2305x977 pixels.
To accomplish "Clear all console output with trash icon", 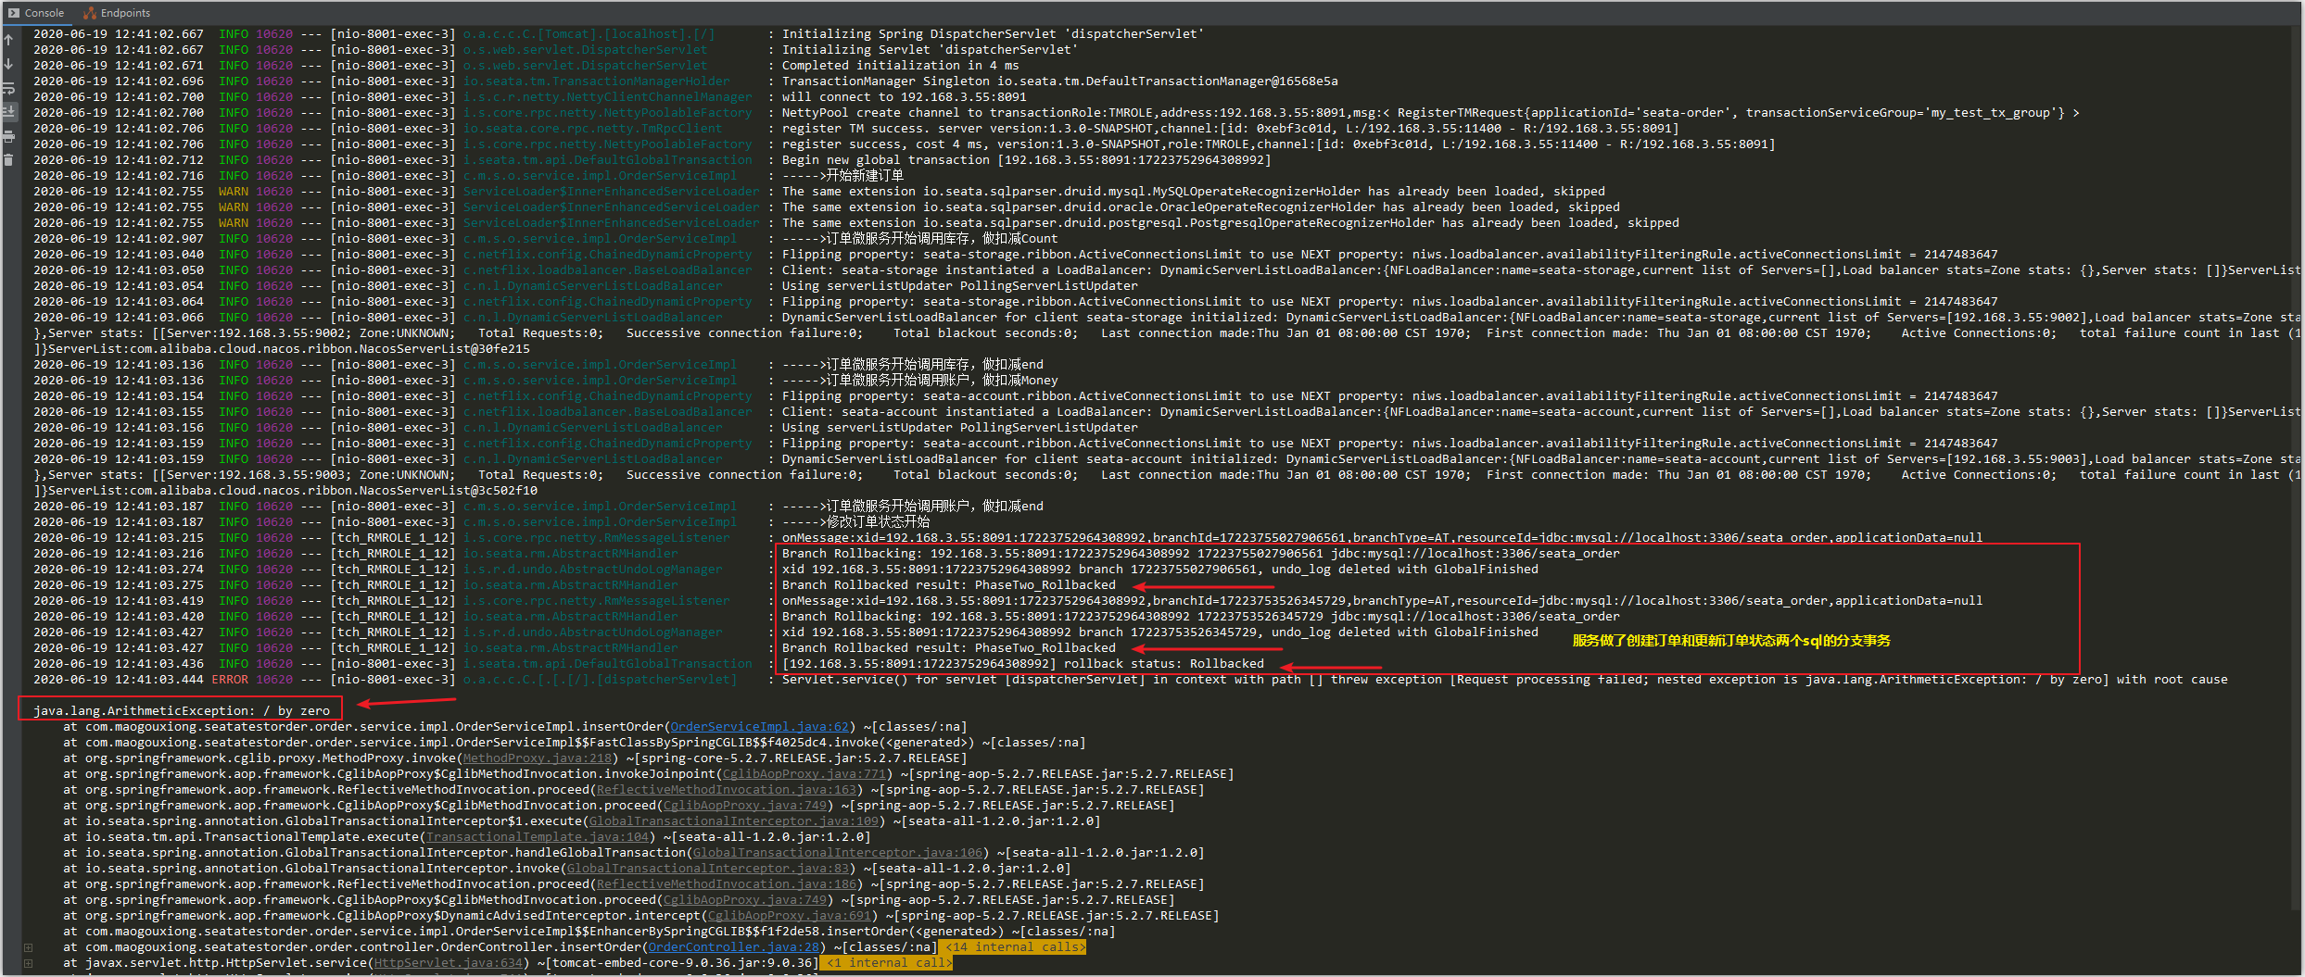I will 8,159.
